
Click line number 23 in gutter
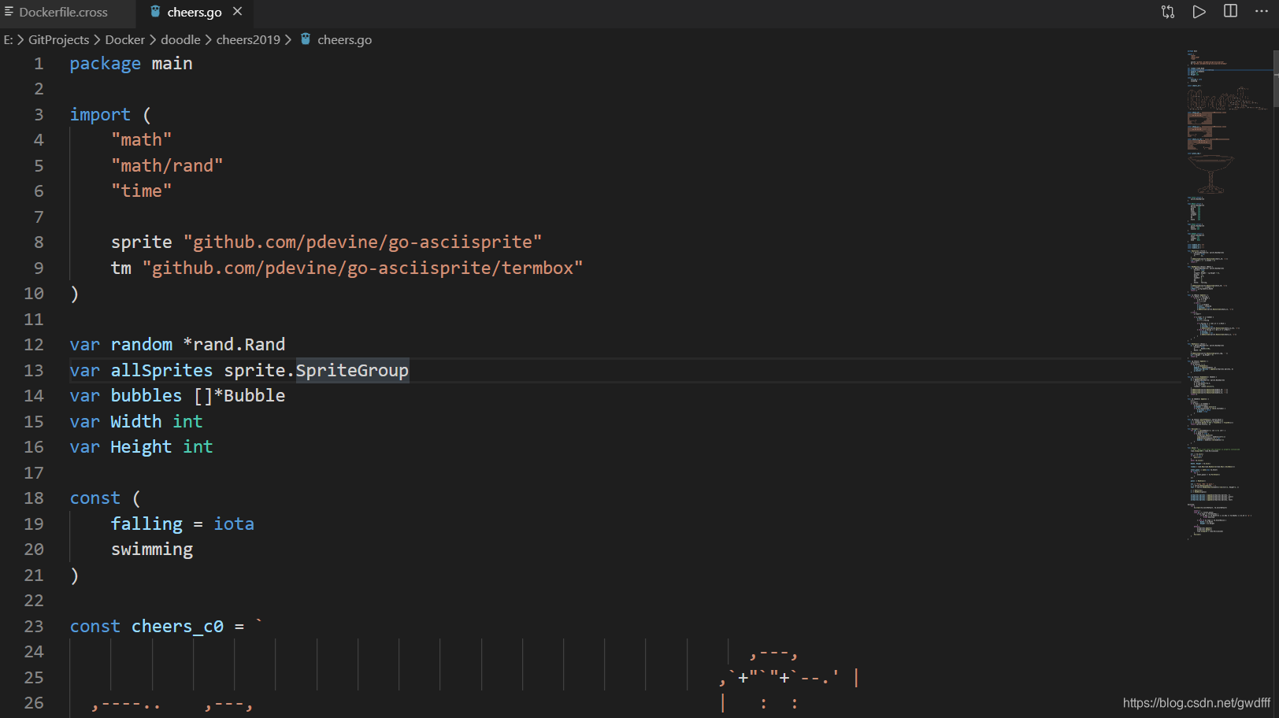point(34,626)
